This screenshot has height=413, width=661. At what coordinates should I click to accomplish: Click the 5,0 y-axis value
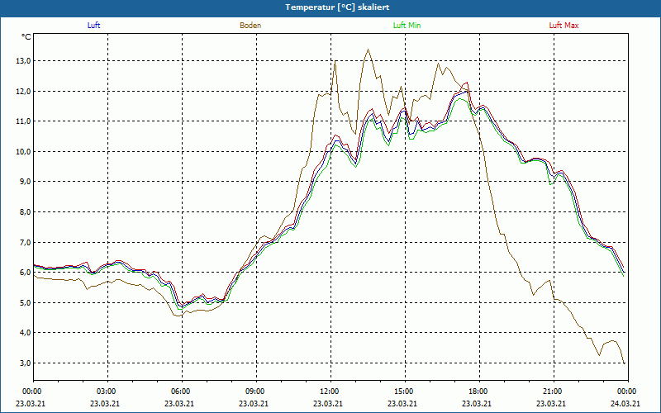point(25,302)
